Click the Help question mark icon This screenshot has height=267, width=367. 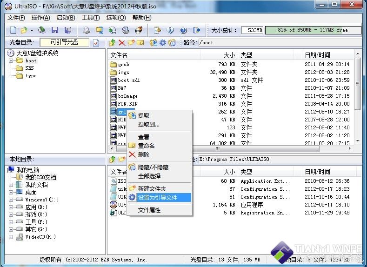pos(183,30)
